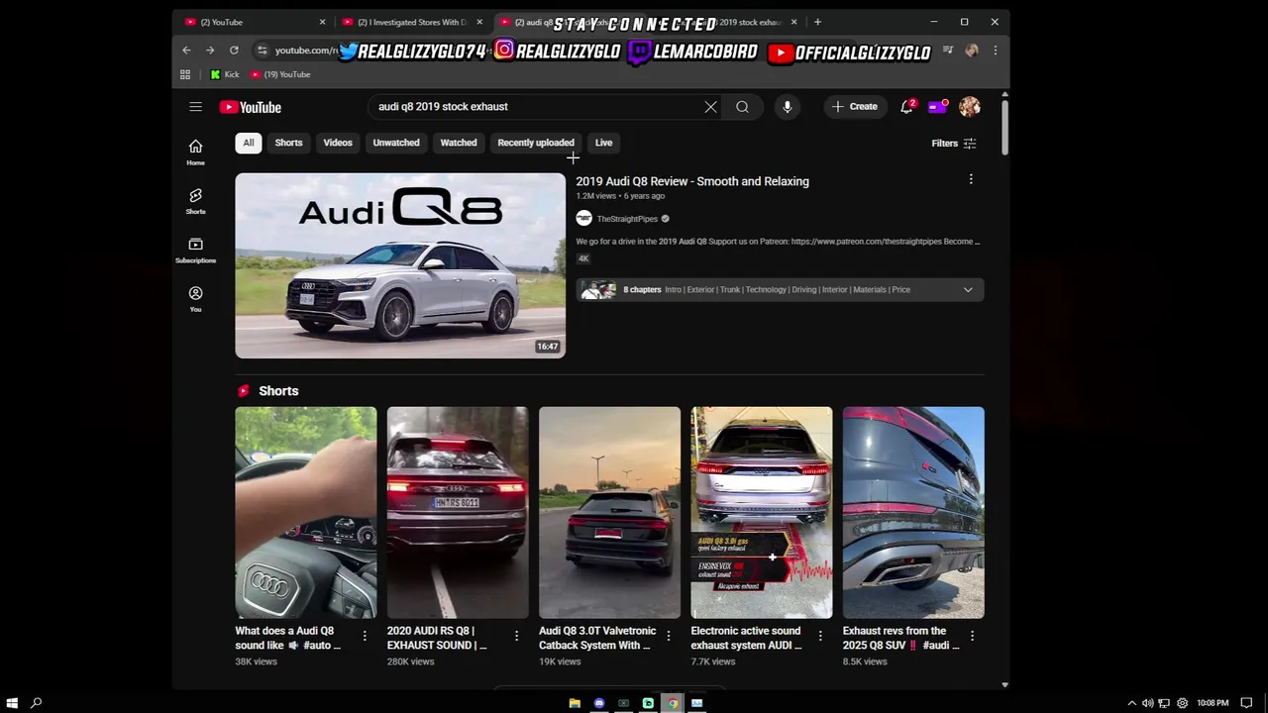Click the '1.2M views · 6 years ago' text

[620, 196]
